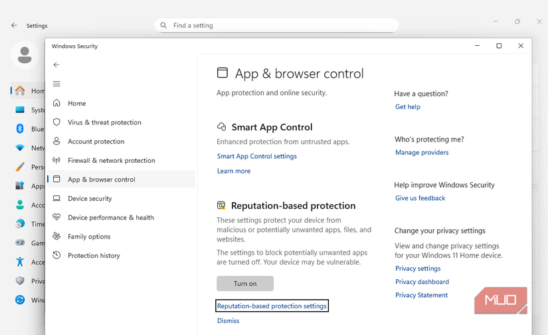The width and height of the screenshot is (548, 335).
Task: Click the Time & language icon in Settings
Action: click(x=20, y=223)
